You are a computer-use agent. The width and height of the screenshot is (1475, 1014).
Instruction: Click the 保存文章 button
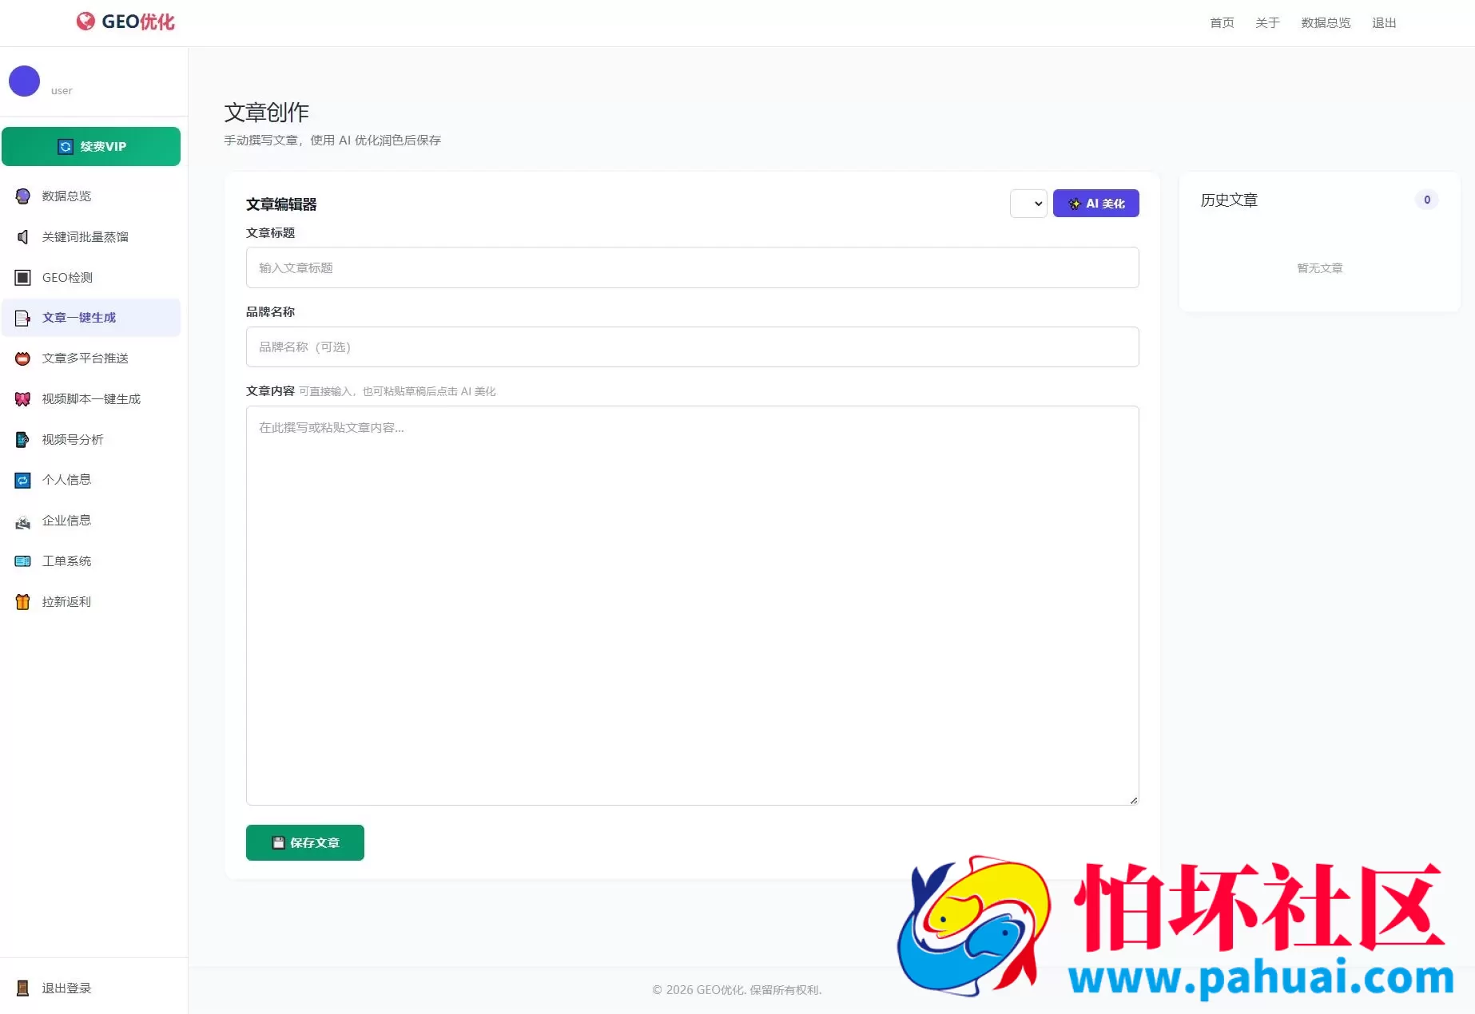305,843
